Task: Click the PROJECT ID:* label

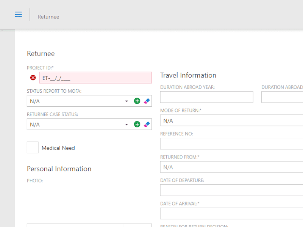Action: tap(40, 68)
